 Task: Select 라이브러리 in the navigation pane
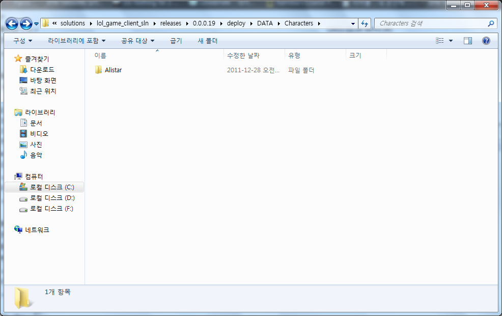coord(40,112)
